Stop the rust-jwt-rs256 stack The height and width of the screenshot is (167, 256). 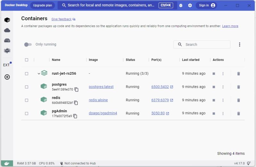(214, 74)
